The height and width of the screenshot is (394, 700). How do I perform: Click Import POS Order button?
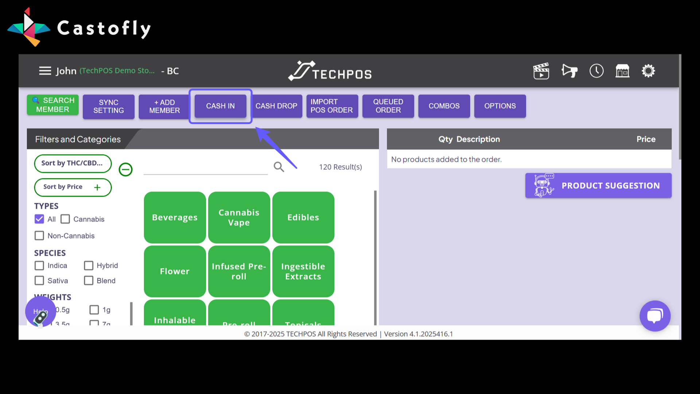point(332,106)
